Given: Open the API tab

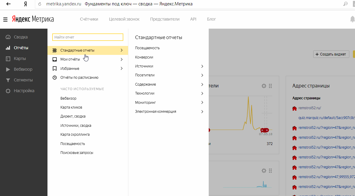Looking at the screenshot, I should [x=193, y=19].
